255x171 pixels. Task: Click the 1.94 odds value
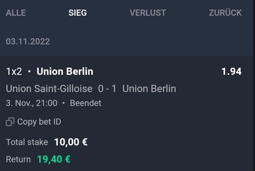231,72
